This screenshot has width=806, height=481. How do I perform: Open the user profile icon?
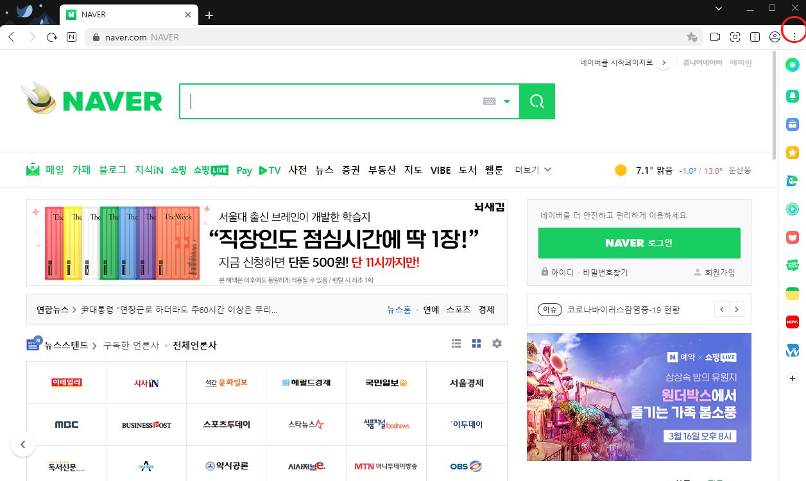(x=775, y=37)
